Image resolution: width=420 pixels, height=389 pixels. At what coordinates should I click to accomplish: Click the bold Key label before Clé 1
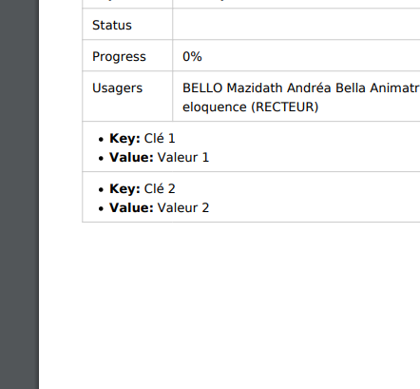[x=124, y=139]
